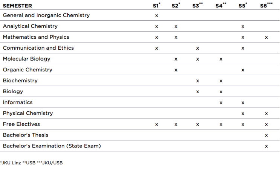Click Mathematics and Physics row label
Viewport: 280px width, 170px height.
coord(36,37)
